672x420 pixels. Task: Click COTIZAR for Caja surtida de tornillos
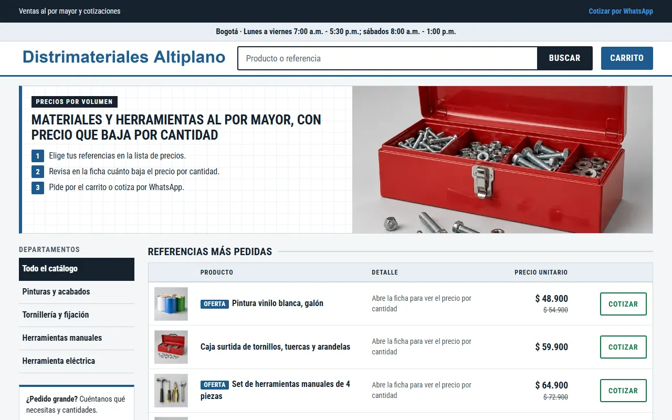coord(623,347)
